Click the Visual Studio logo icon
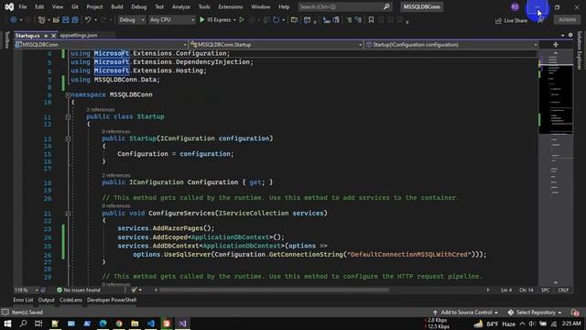The height and width of the screenshot is (330, 586). point(9,6)
